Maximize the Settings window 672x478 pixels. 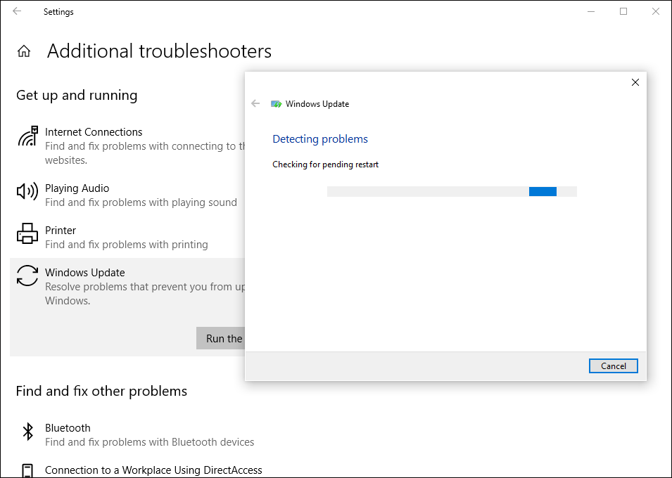click(623, 11)
